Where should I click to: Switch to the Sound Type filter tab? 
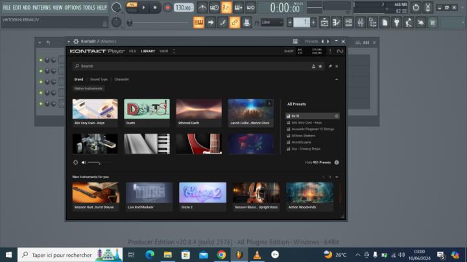tap(99, 80)
